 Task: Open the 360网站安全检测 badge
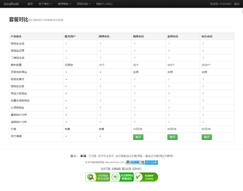tap(97, 177)
